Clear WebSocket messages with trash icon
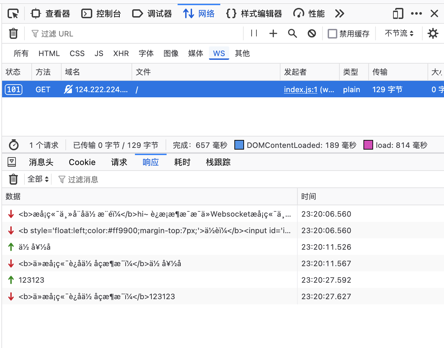Viewport: 444px width, 348px height. (13, 180)
